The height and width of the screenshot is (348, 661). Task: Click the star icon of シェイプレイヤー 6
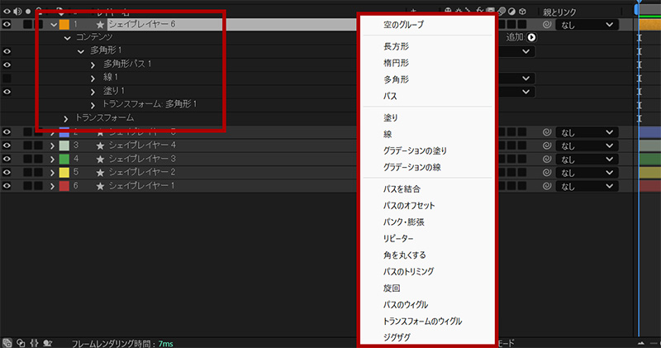coord(100,25)
